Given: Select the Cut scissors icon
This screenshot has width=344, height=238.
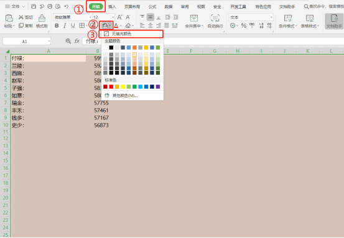Looking at the screenshot, I should 21,17.
